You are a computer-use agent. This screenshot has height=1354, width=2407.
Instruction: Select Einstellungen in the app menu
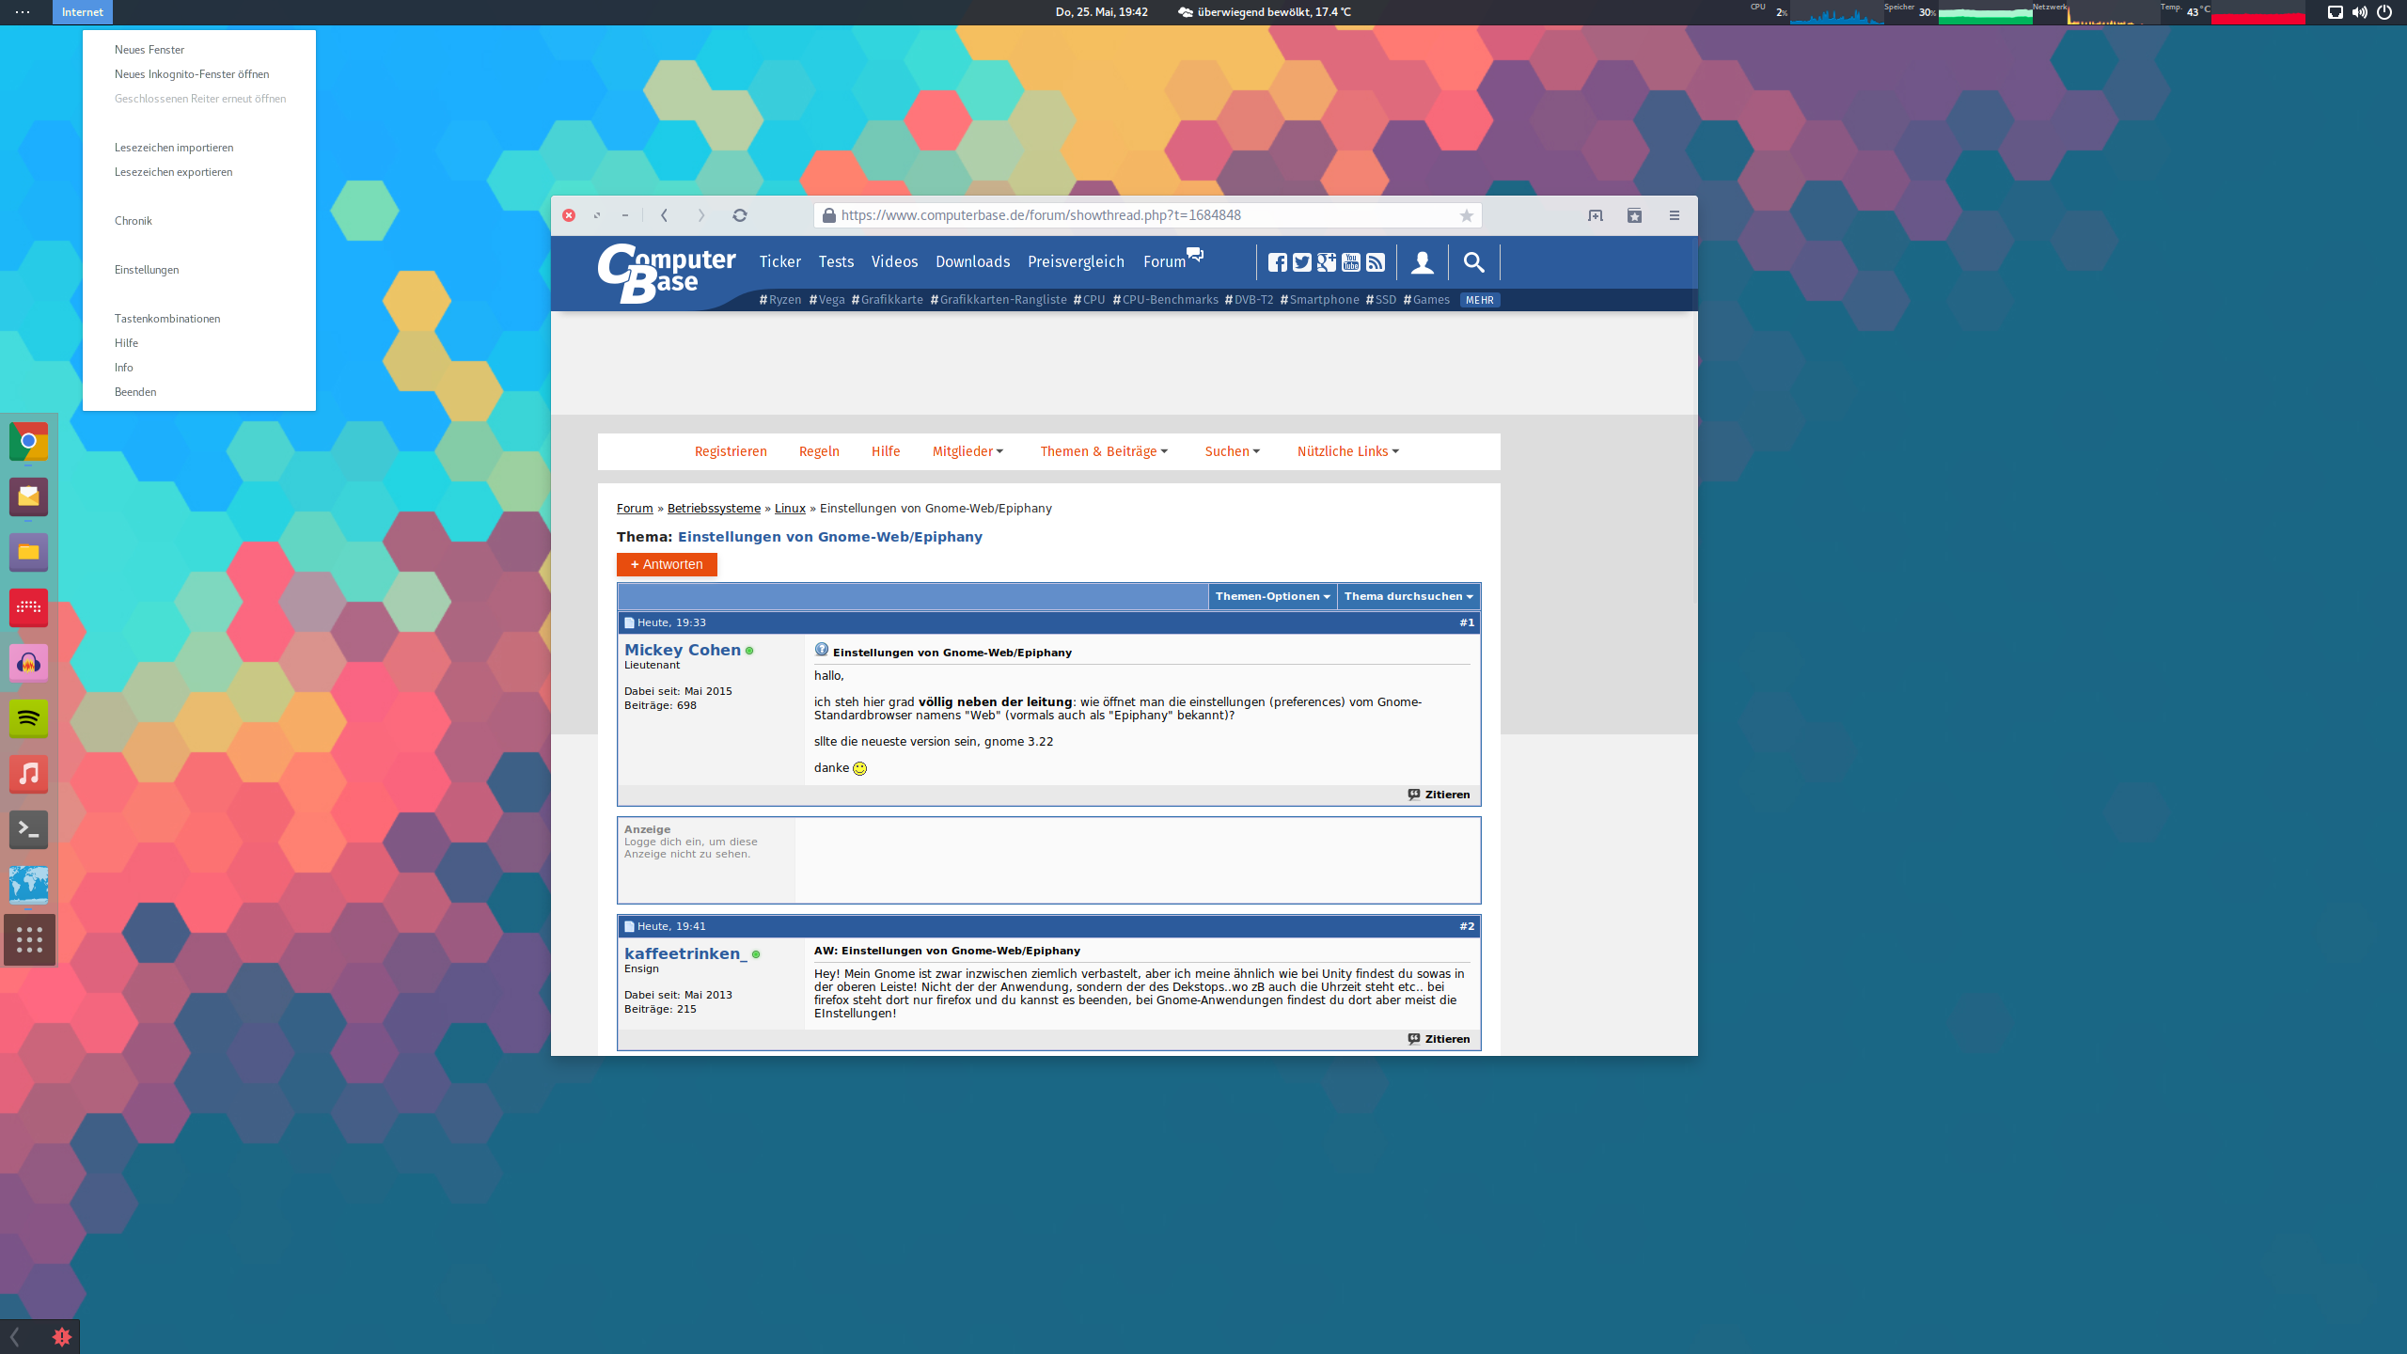tap(147, 270)
